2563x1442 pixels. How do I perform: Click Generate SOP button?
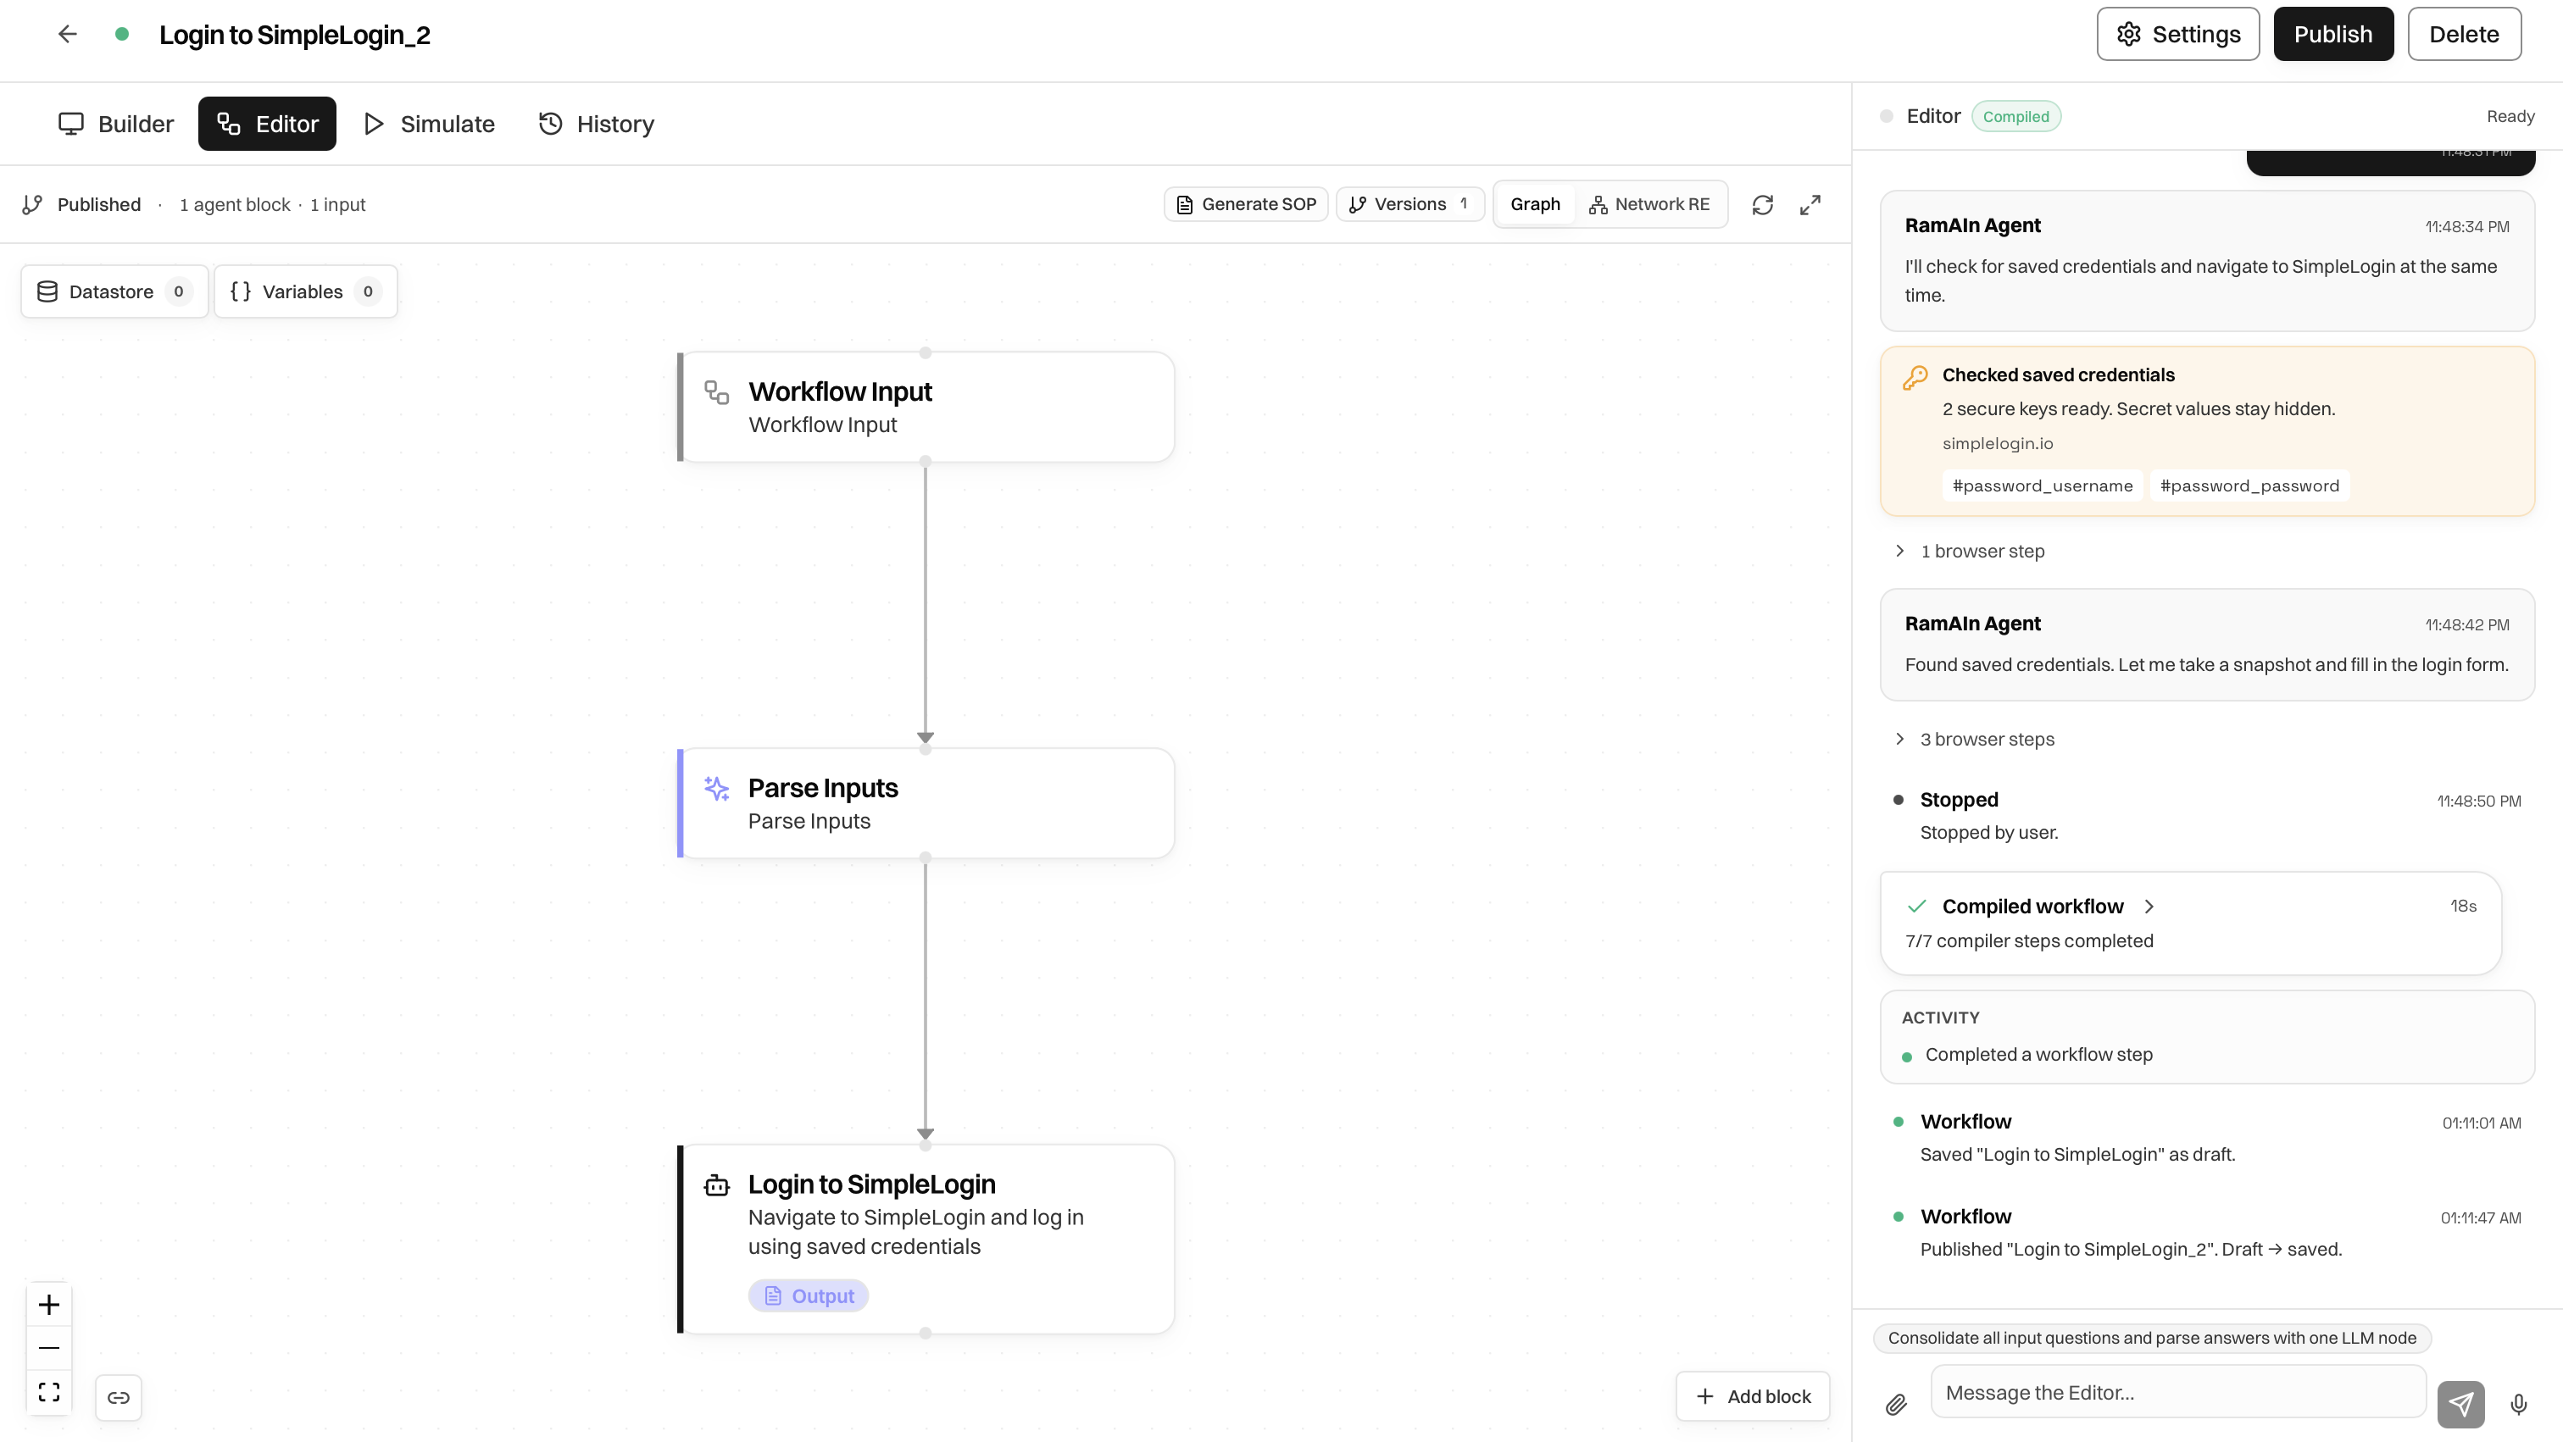point(1246,204)
